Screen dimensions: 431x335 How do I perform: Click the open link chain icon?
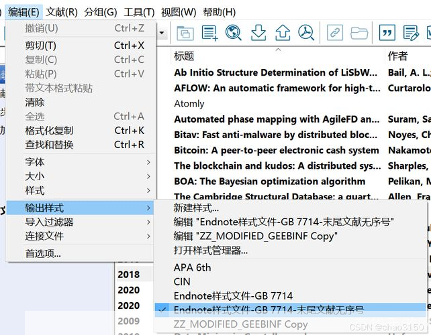(335, 33)
